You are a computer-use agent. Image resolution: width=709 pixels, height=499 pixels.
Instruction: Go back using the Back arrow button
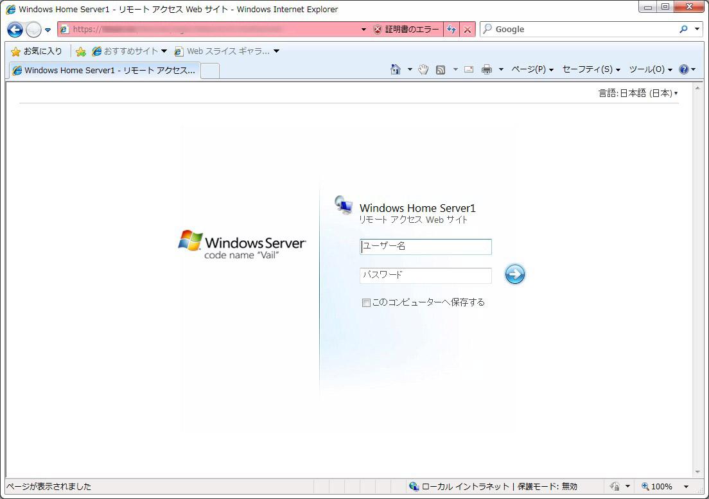[x=15, y=30]
